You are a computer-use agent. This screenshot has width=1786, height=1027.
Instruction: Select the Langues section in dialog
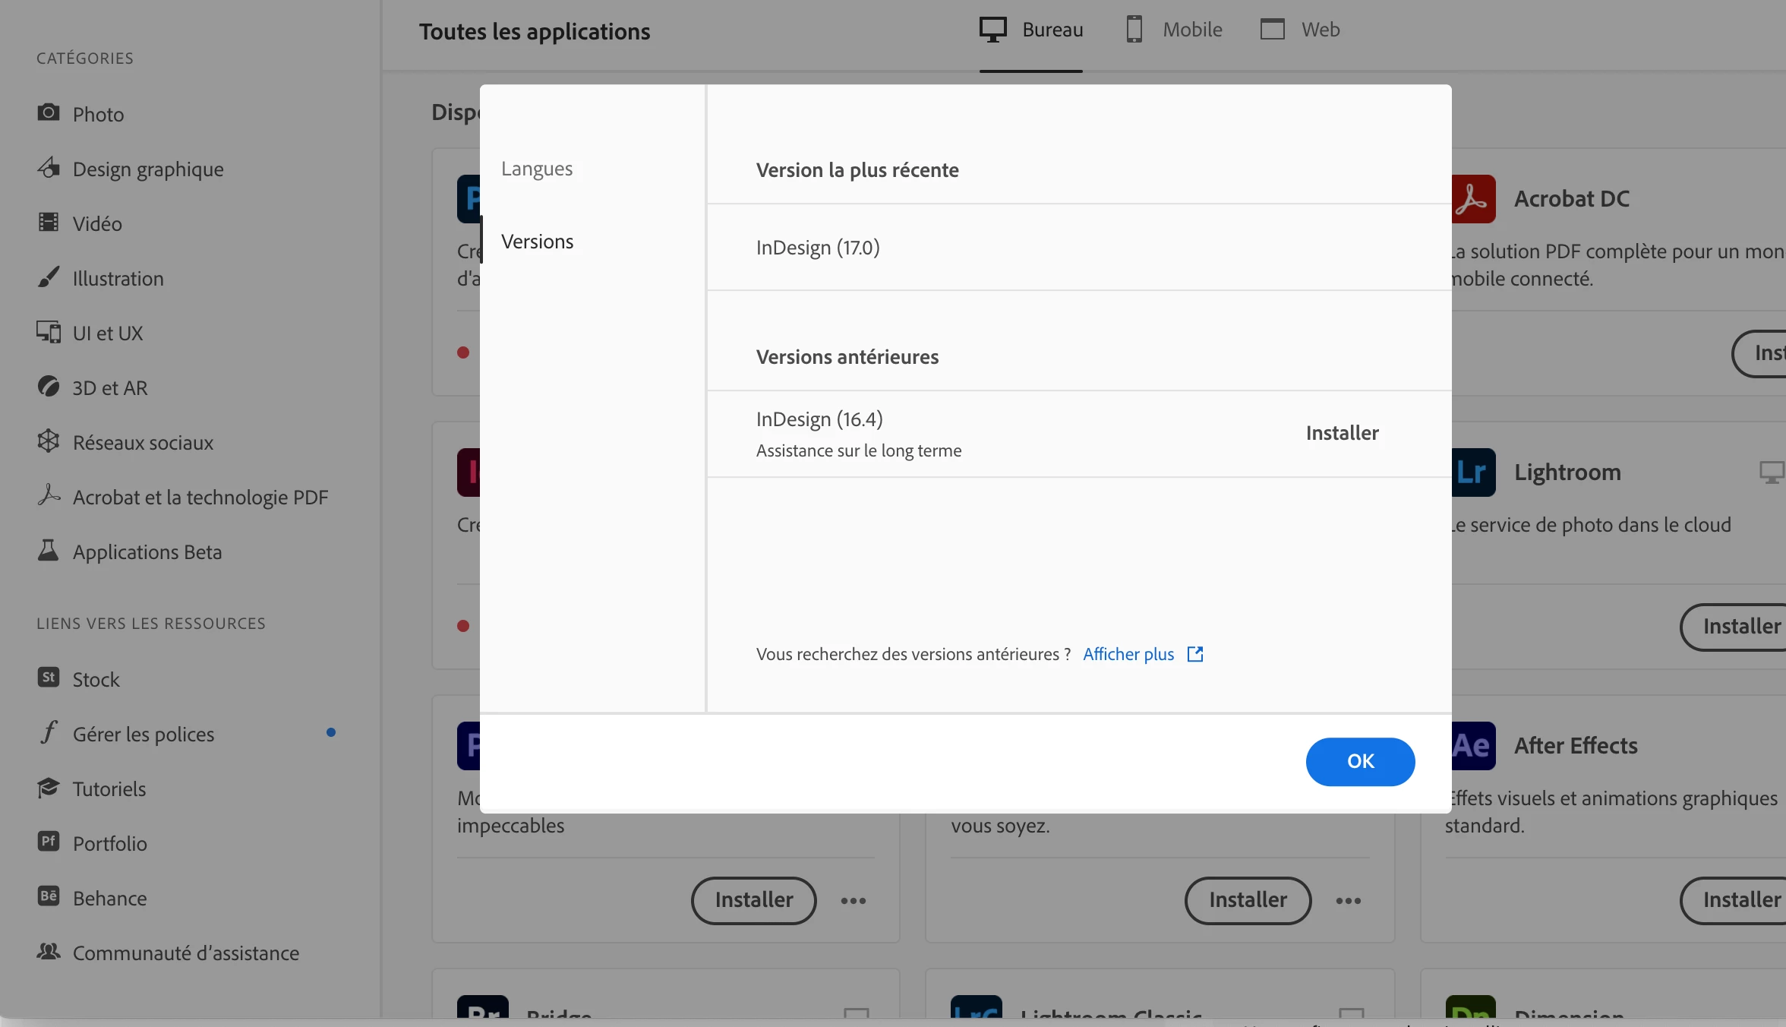point(537,169)
